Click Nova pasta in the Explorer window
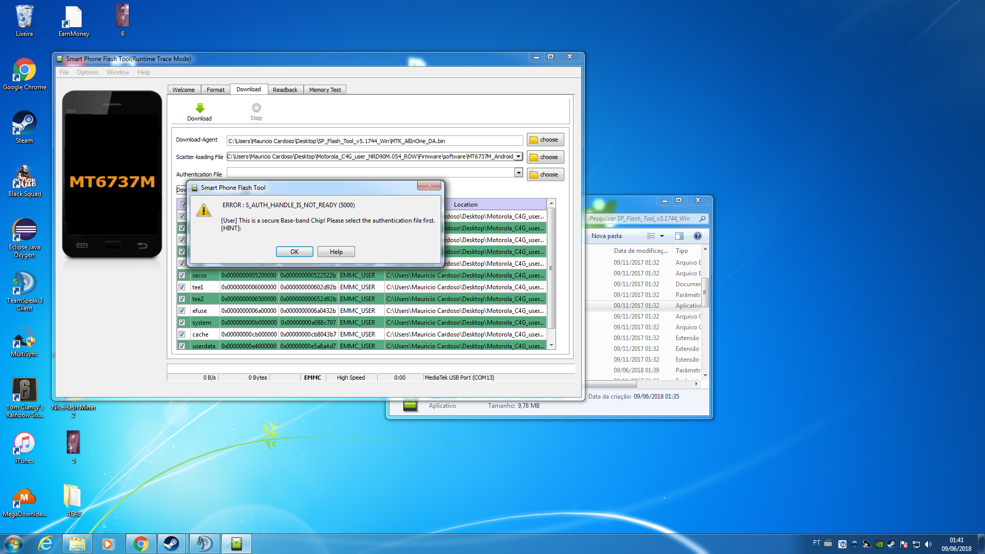Image resolution: width=985 pixels, height=554 pixels. pos(606,236)
